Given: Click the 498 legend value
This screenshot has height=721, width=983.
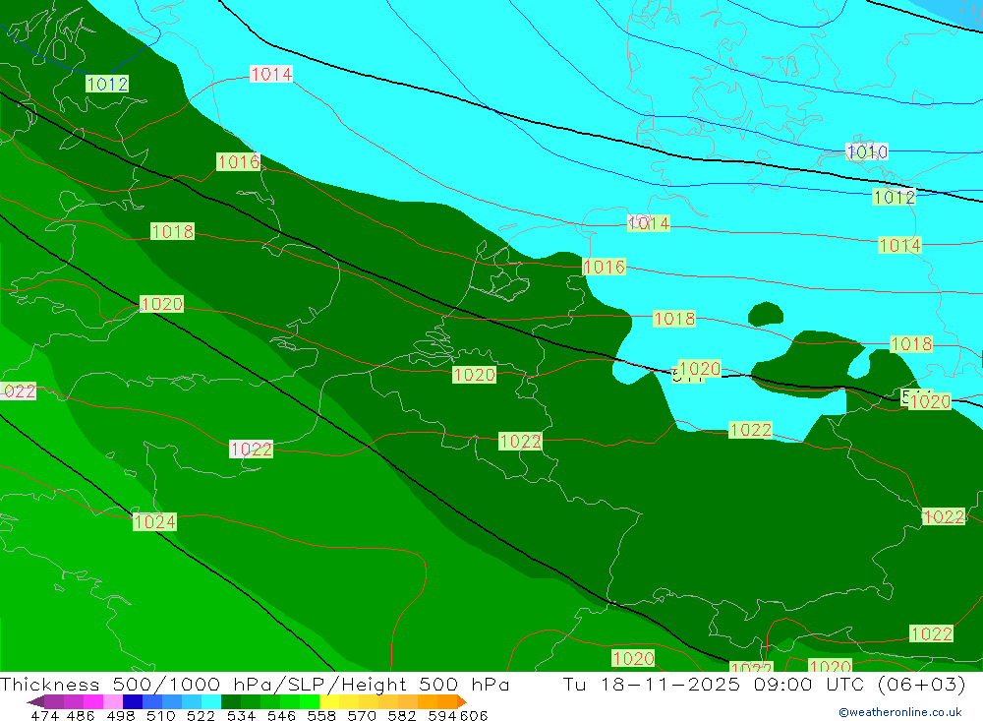Looking at the screenshot, I should [120, 715].
